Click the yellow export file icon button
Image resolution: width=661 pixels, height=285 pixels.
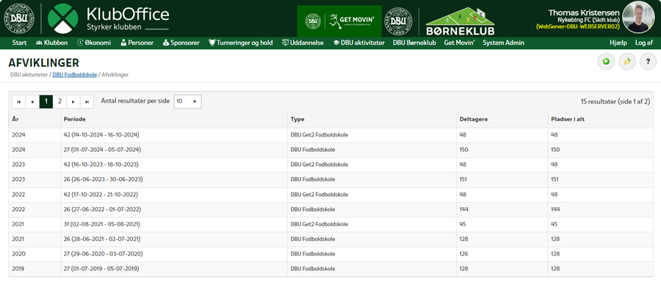627,62
